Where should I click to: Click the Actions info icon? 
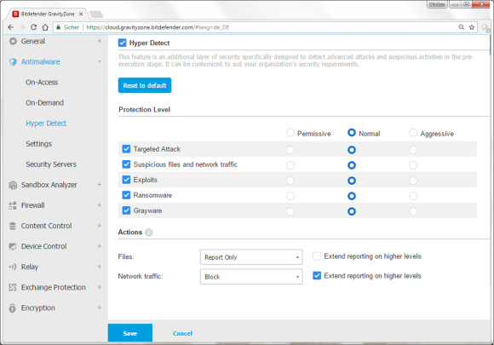tap(149, 233)
